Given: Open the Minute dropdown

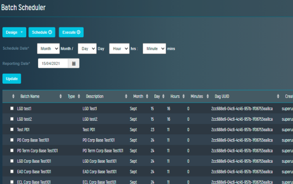Looking at the screenshot, I should point(154,49).
